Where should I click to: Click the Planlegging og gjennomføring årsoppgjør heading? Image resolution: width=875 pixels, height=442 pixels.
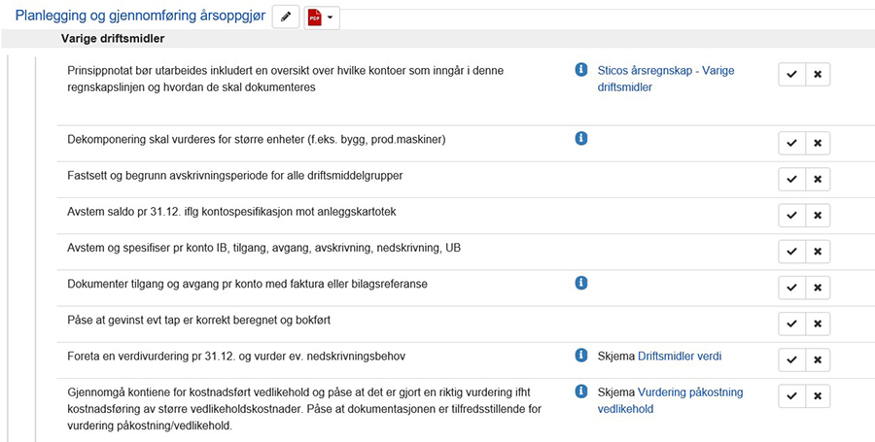pyautogui.click(x=140, y=16)
